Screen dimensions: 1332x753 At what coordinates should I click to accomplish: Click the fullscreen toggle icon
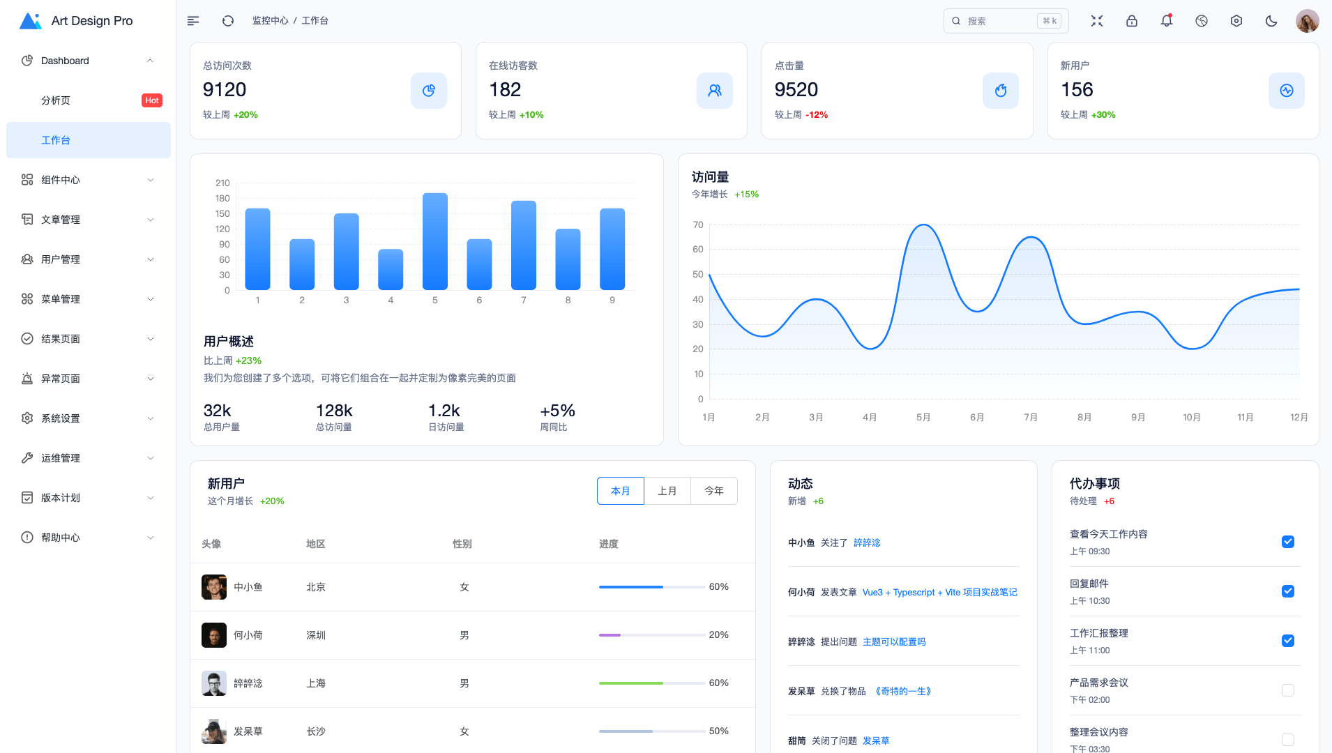(1096, 21)
